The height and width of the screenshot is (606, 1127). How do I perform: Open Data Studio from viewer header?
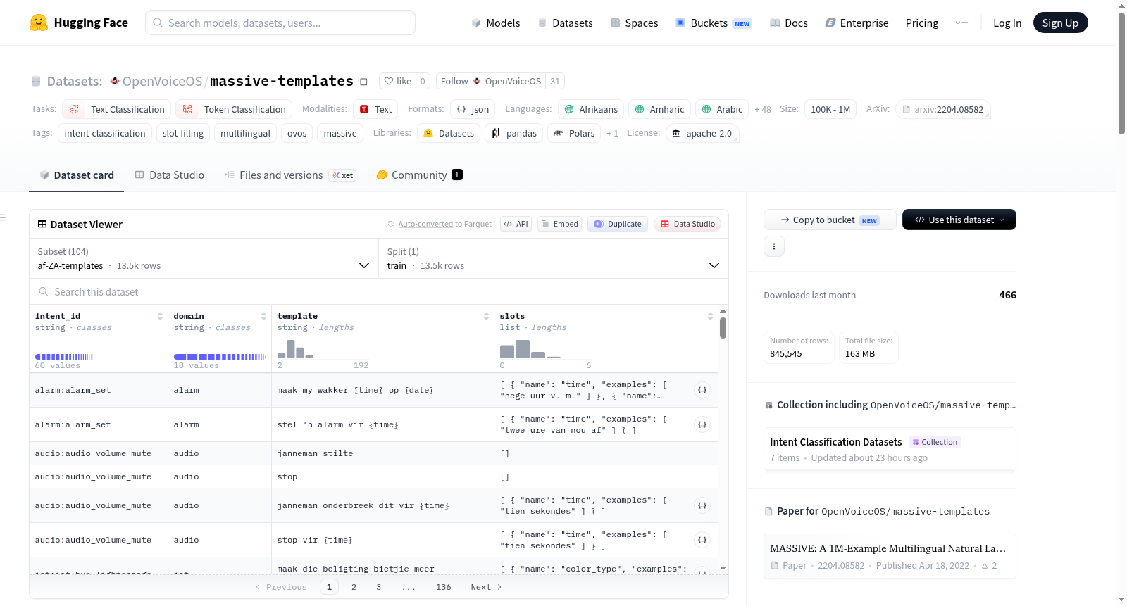tap(687, 224)
